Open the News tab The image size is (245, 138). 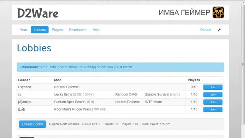(23, 30)
